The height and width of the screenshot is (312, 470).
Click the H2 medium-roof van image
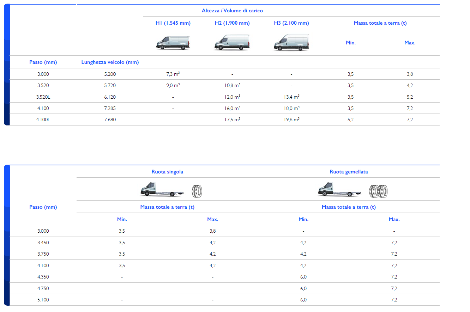coord(232,43)
